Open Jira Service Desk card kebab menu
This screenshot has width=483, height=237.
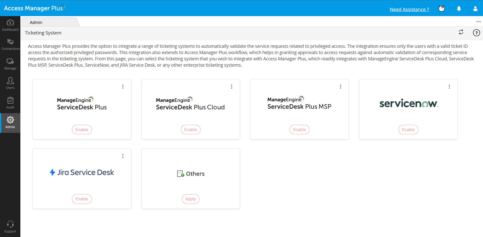[123, 156]
